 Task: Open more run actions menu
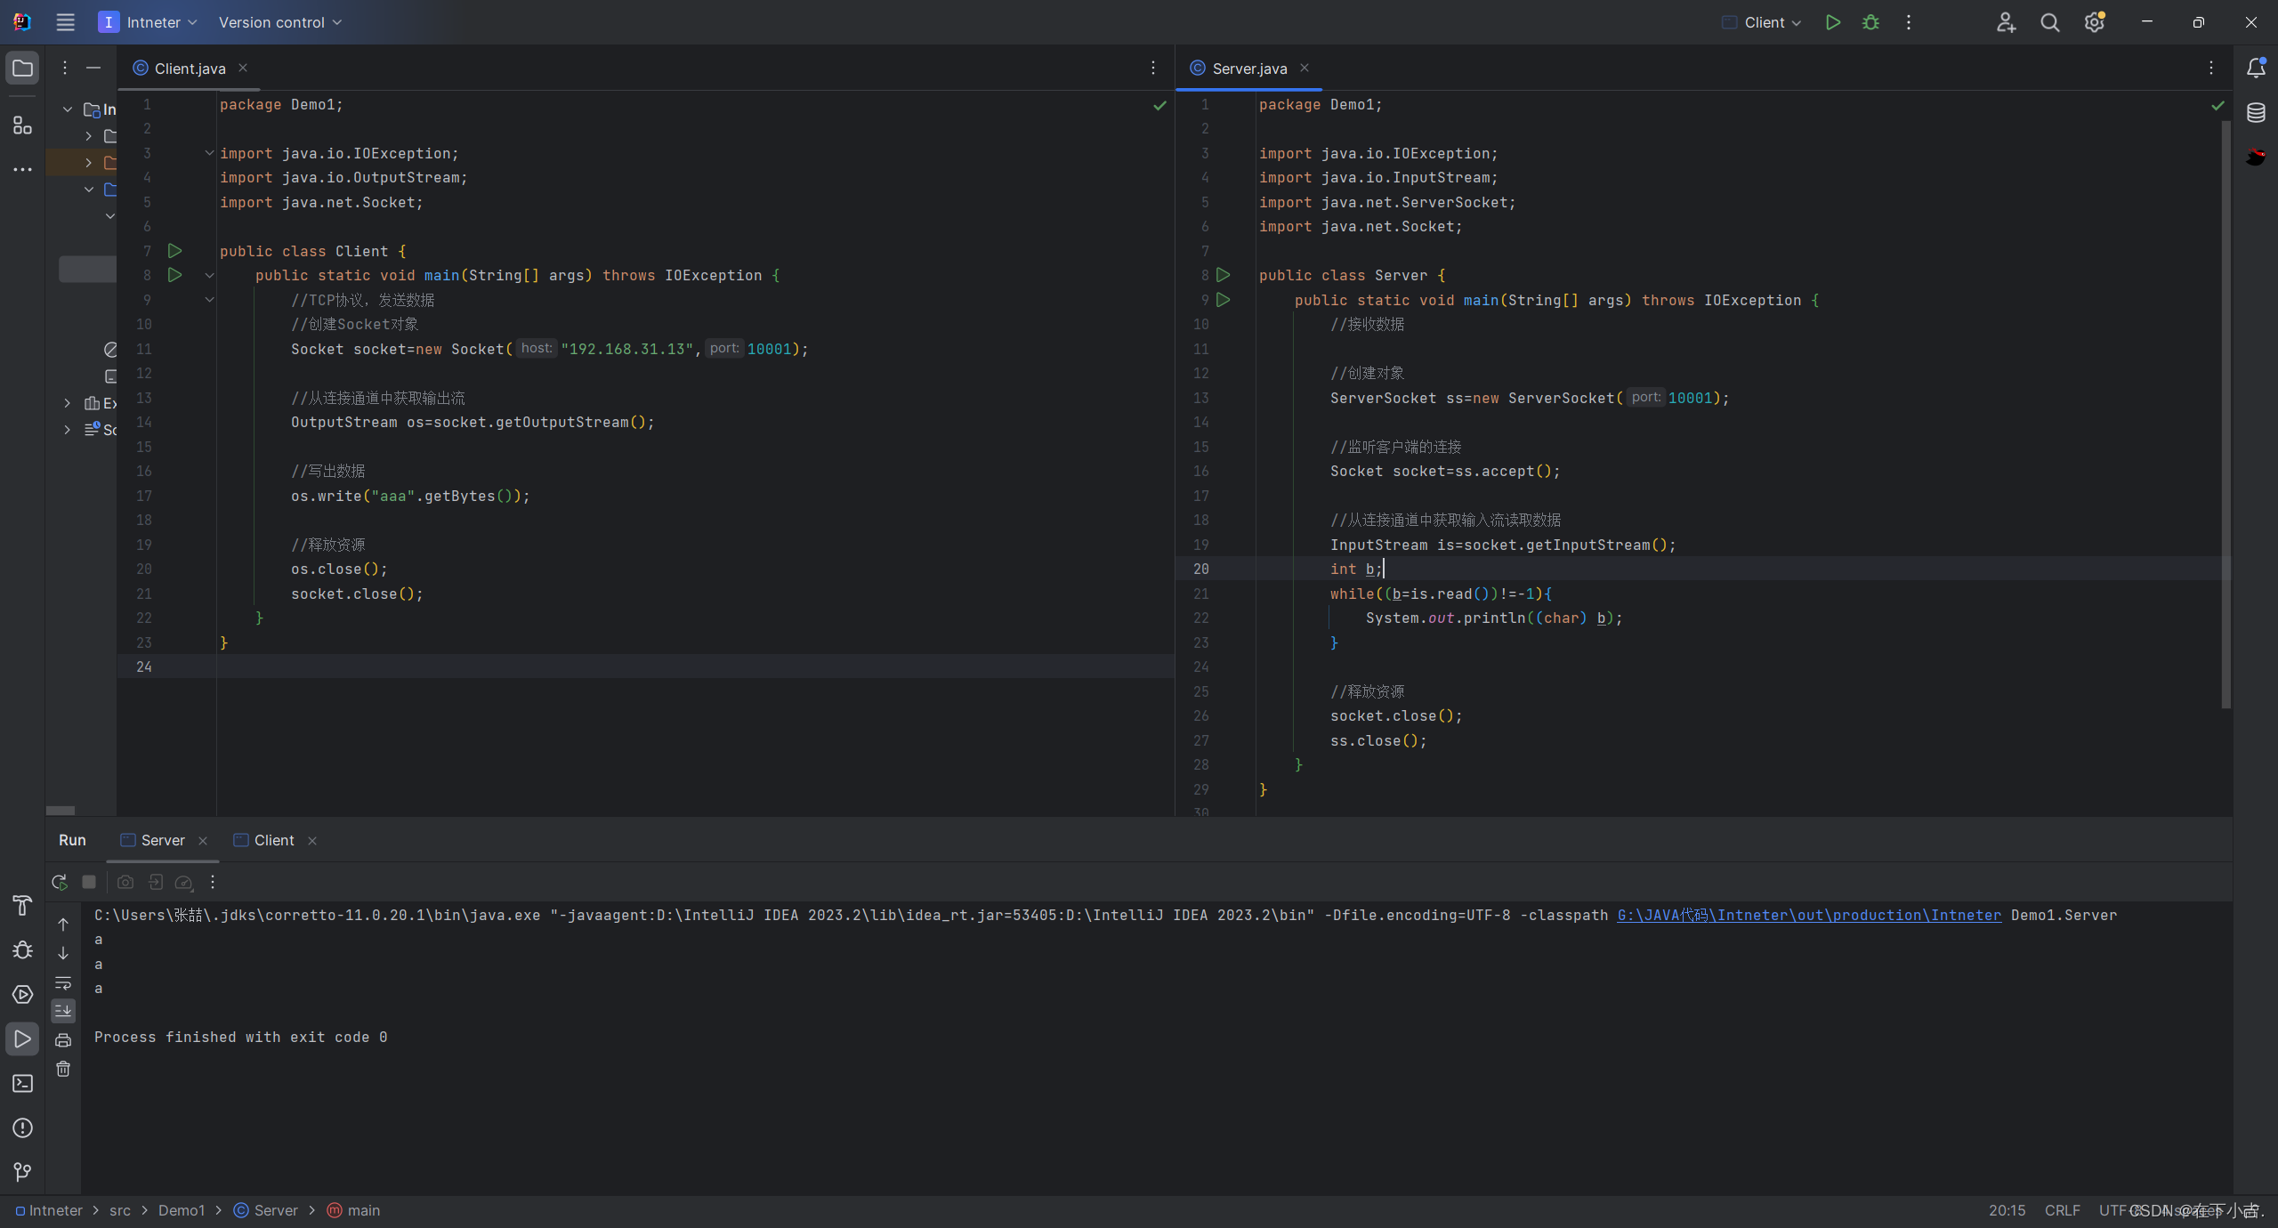pos(1909,22)
